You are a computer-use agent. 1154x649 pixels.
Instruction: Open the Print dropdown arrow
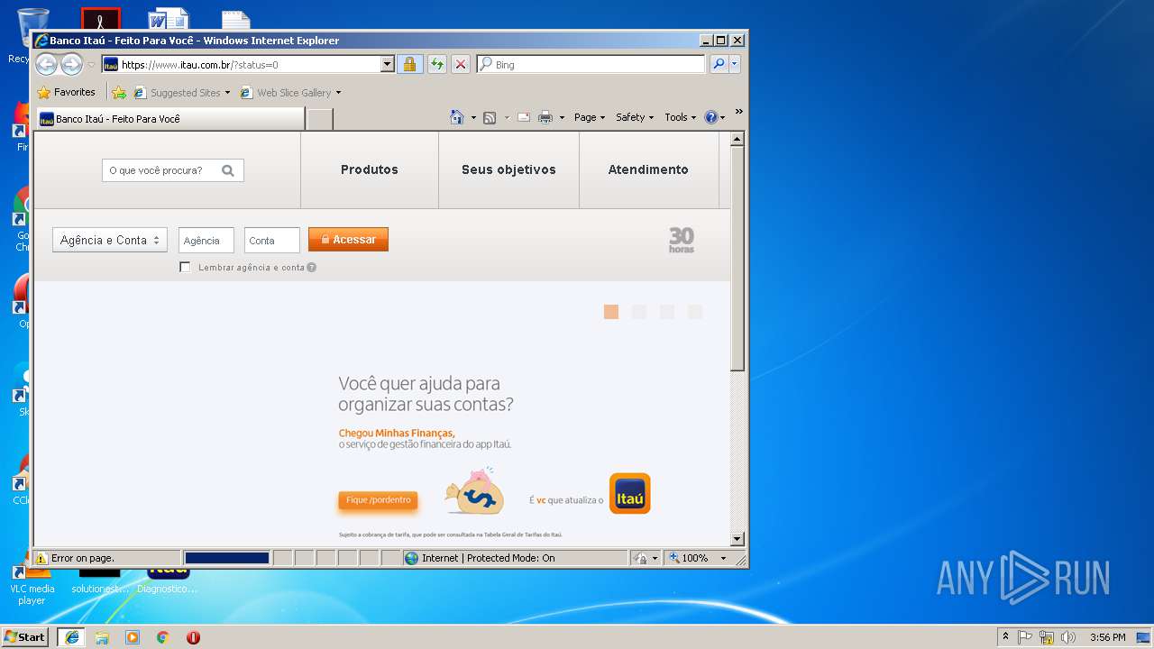click(x=562, y=118)
